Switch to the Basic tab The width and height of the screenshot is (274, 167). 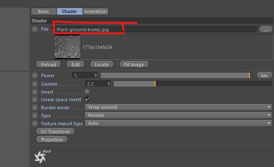coord(44,11)
